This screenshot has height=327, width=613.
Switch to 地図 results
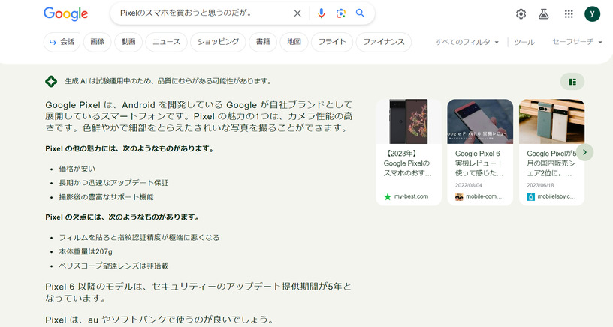point(294,42)
